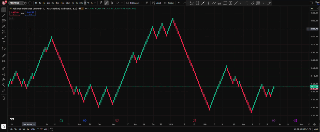Viewport: 320px width, 132px height.
Task: Select the M monthly interval
Action: (x=91, y=3)
